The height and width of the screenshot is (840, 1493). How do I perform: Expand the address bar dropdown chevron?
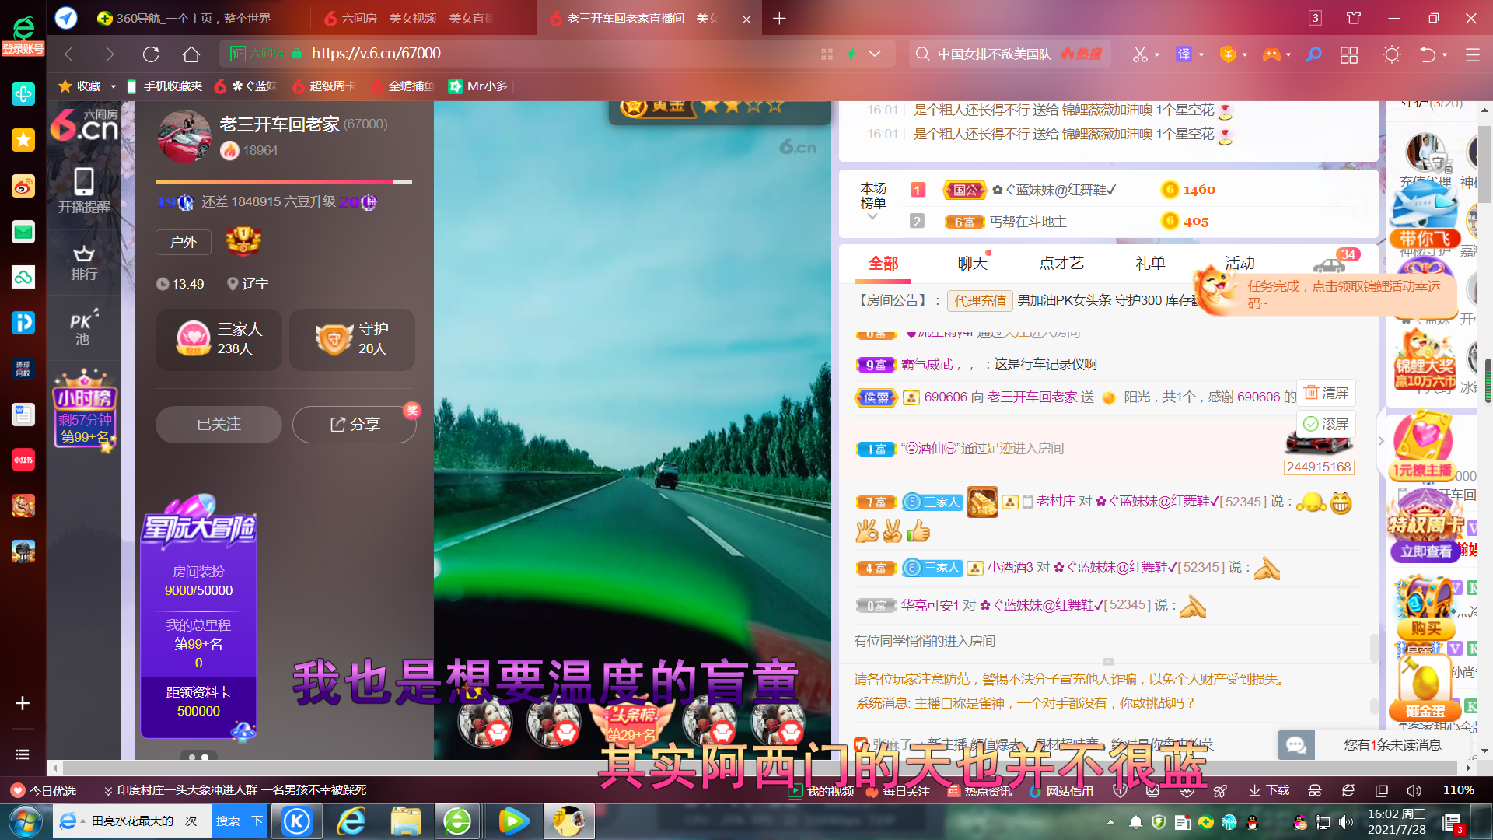[875, 54]
